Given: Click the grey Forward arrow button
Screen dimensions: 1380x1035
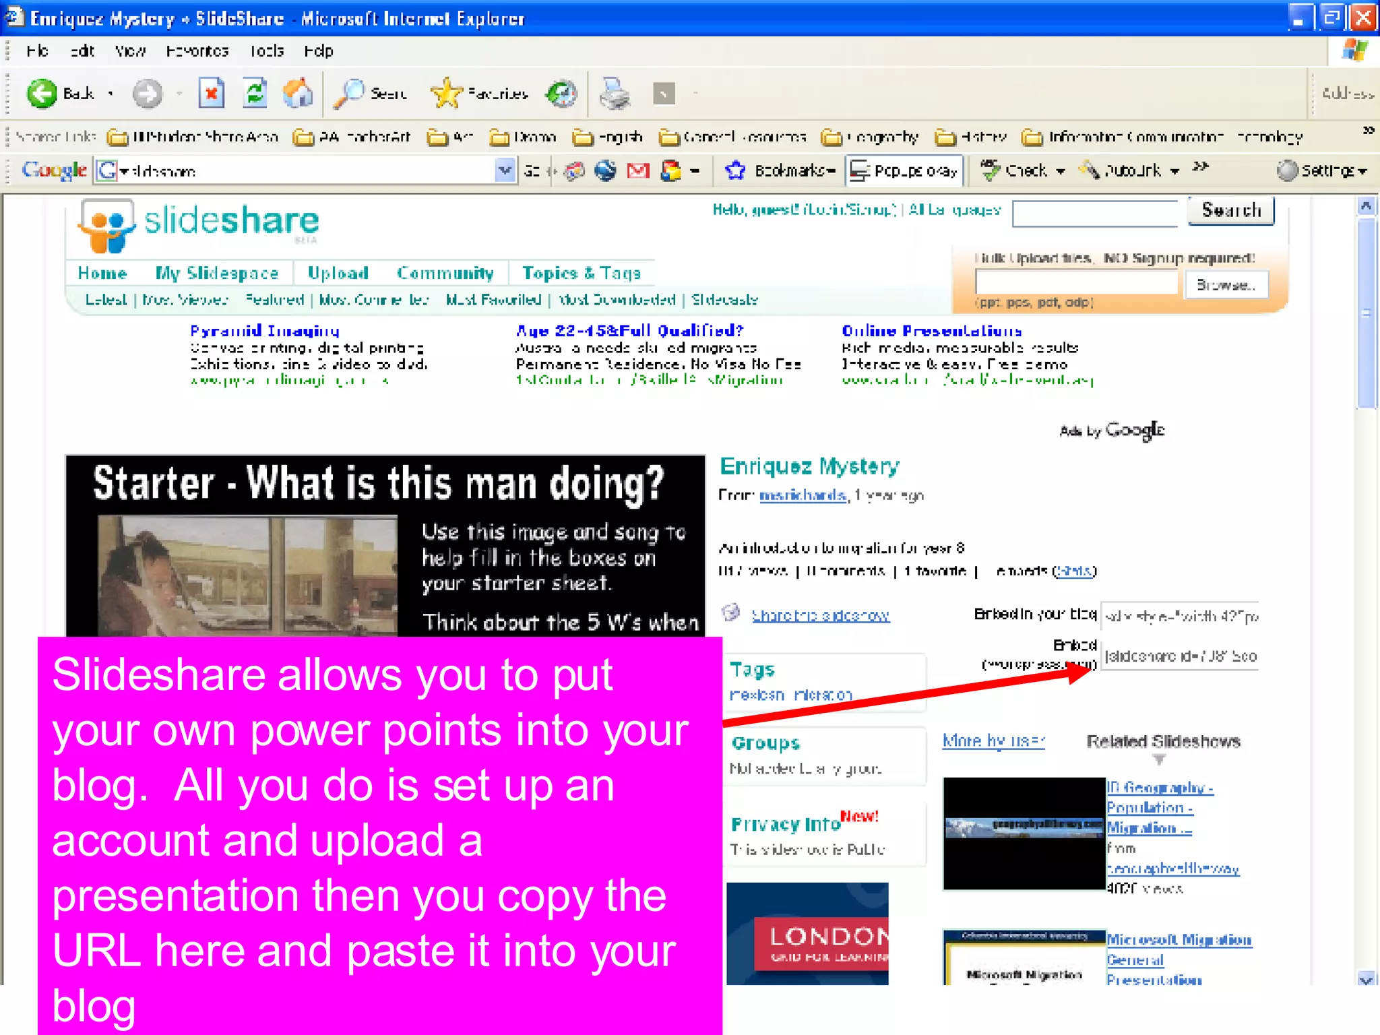Looking at the screenshot, I should pos(147,94).
